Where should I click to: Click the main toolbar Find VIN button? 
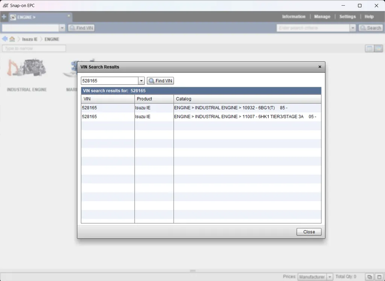[x=81, y=28]
